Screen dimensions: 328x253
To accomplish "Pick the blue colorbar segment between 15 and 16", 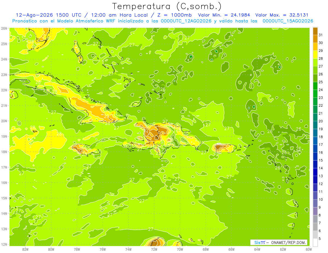I will click(315, 156).
